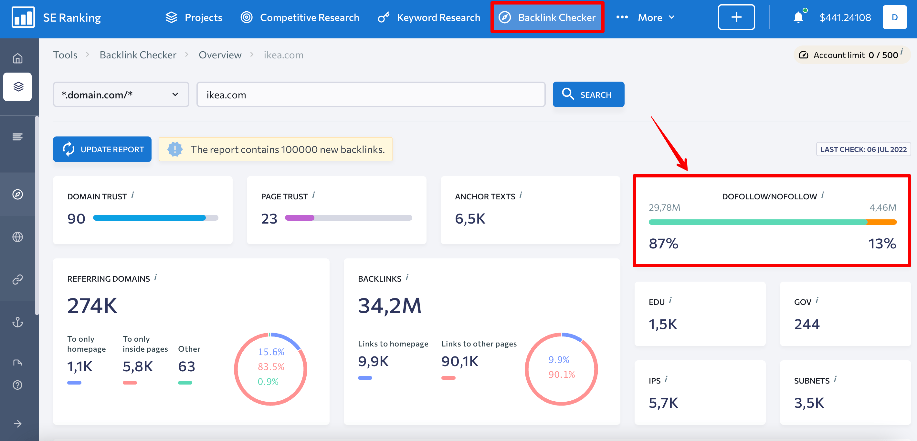Expand the More menu chevron
Screen dimensions: 917x441
point(672,17)
